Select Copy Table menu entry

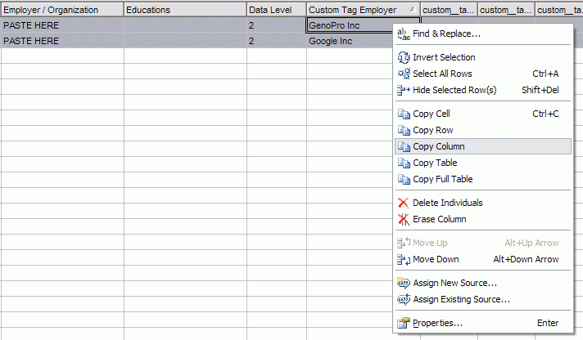pos(435,163)
